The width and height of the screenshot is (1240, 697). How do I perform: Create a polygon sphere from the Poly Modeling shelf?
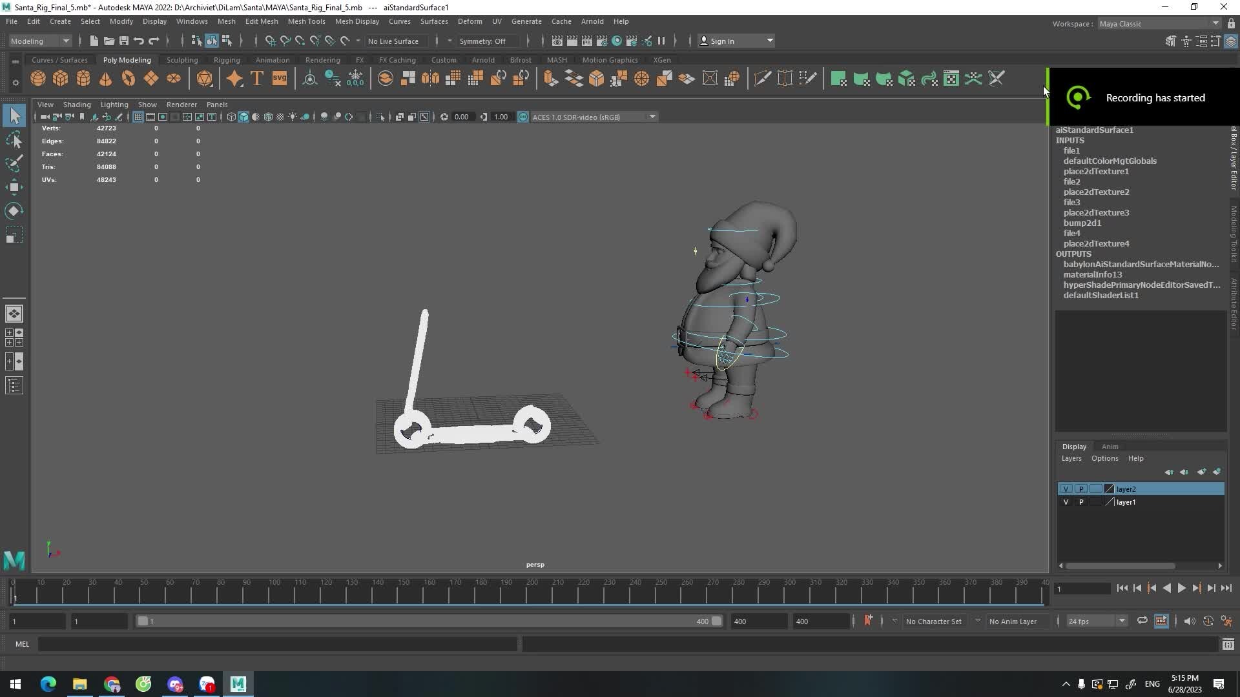click(x=37, y=78)
